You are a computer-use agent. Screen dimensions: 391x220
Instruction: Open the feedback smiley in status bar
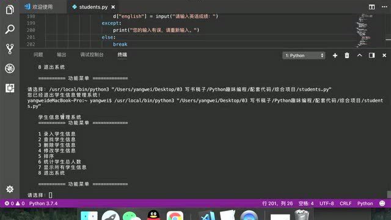click(x=382, y=203)
